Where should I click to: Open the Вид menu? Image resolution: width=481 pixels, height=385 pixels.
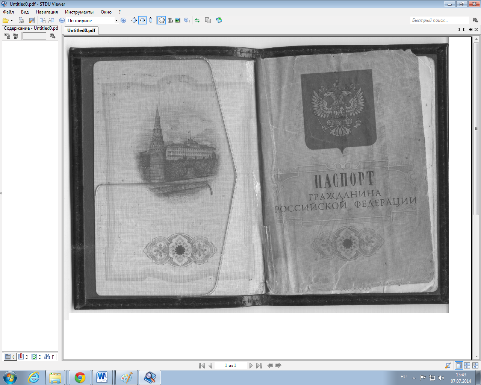25,12
